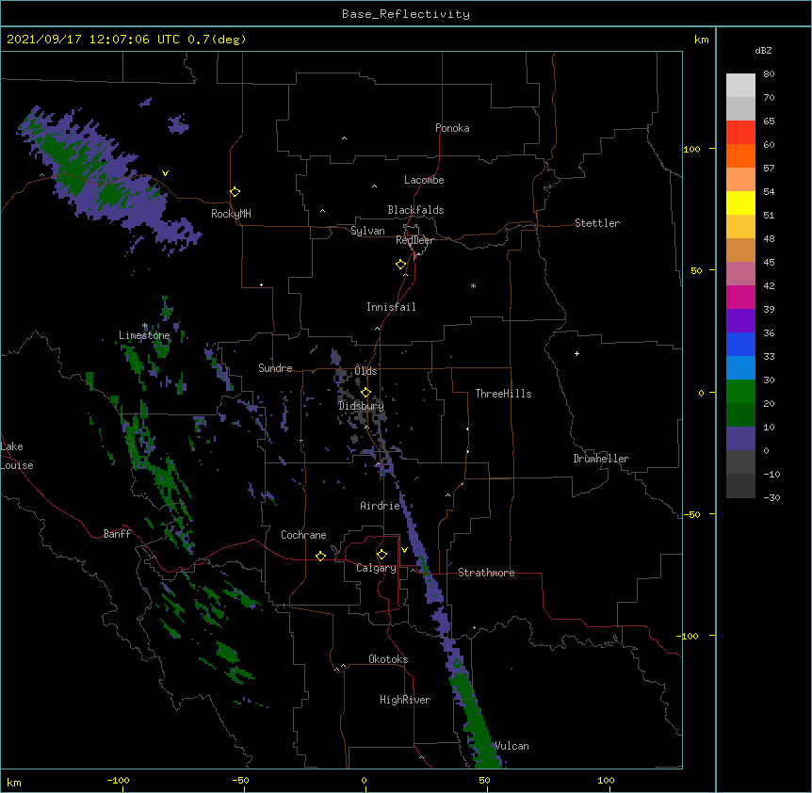Click the Stettler city label
The height and width of the screenshot is (793, 812).
597,223
